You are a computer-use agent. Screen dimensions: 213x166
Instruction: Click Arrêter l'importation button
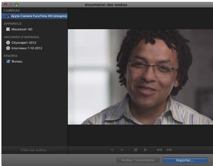click(138, 160)
